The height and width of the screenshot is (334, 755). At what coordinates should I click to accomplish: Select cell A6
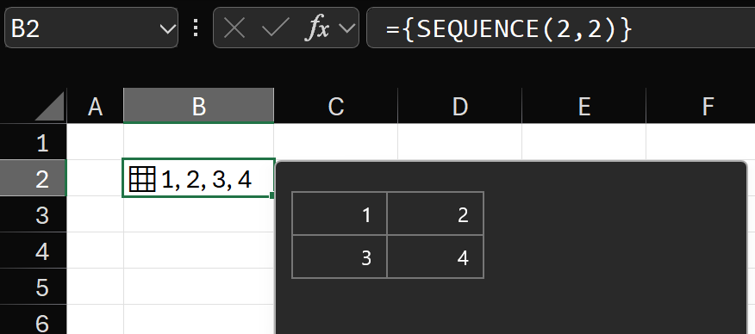(96, 319)
